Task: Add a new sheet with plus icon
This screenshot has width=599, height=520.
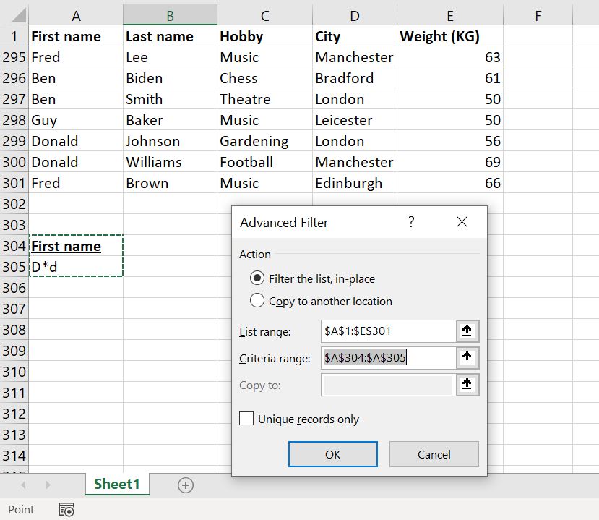Action: pos(186,485)
